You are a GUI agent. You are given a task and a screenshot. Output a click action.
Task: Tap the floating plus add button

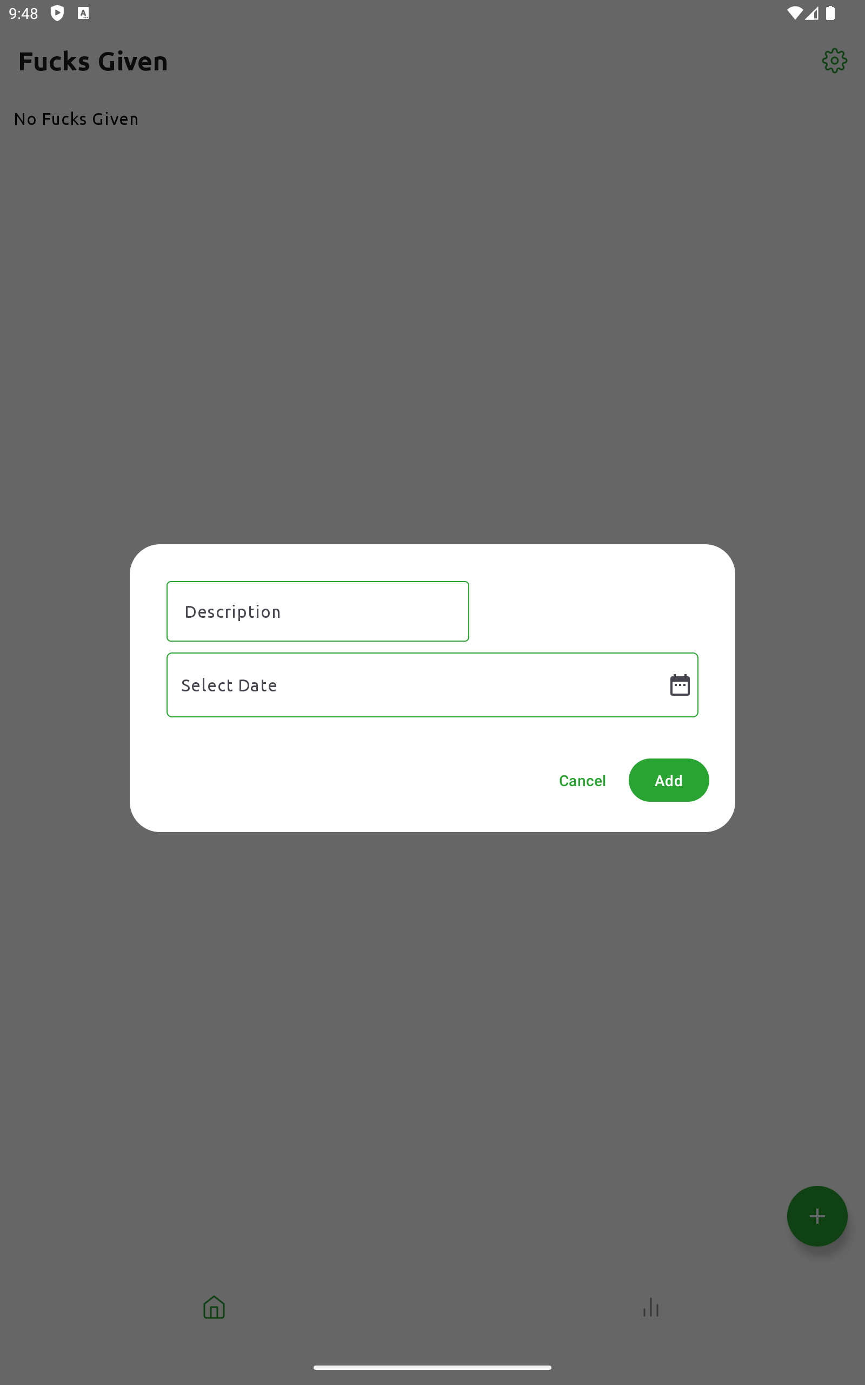pos(817,1216)
